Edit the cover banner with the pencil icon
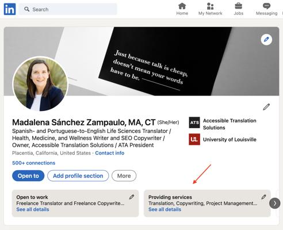 tap(266, 40)
